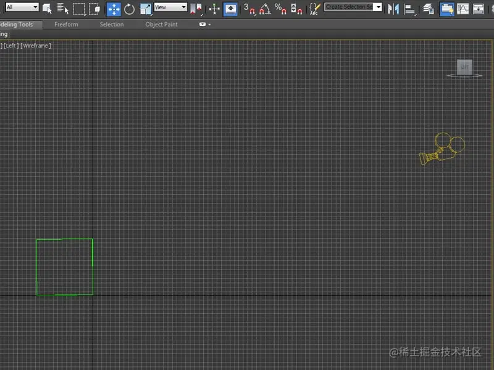Toggle Window/Crossing selection mode

(x=94, y=9)
